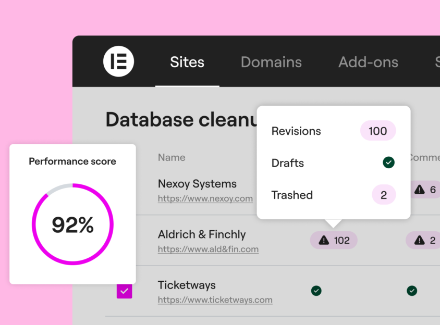The image size is (440, 325).
Task: Switch to the Sites tab
Action: [187, 63]
